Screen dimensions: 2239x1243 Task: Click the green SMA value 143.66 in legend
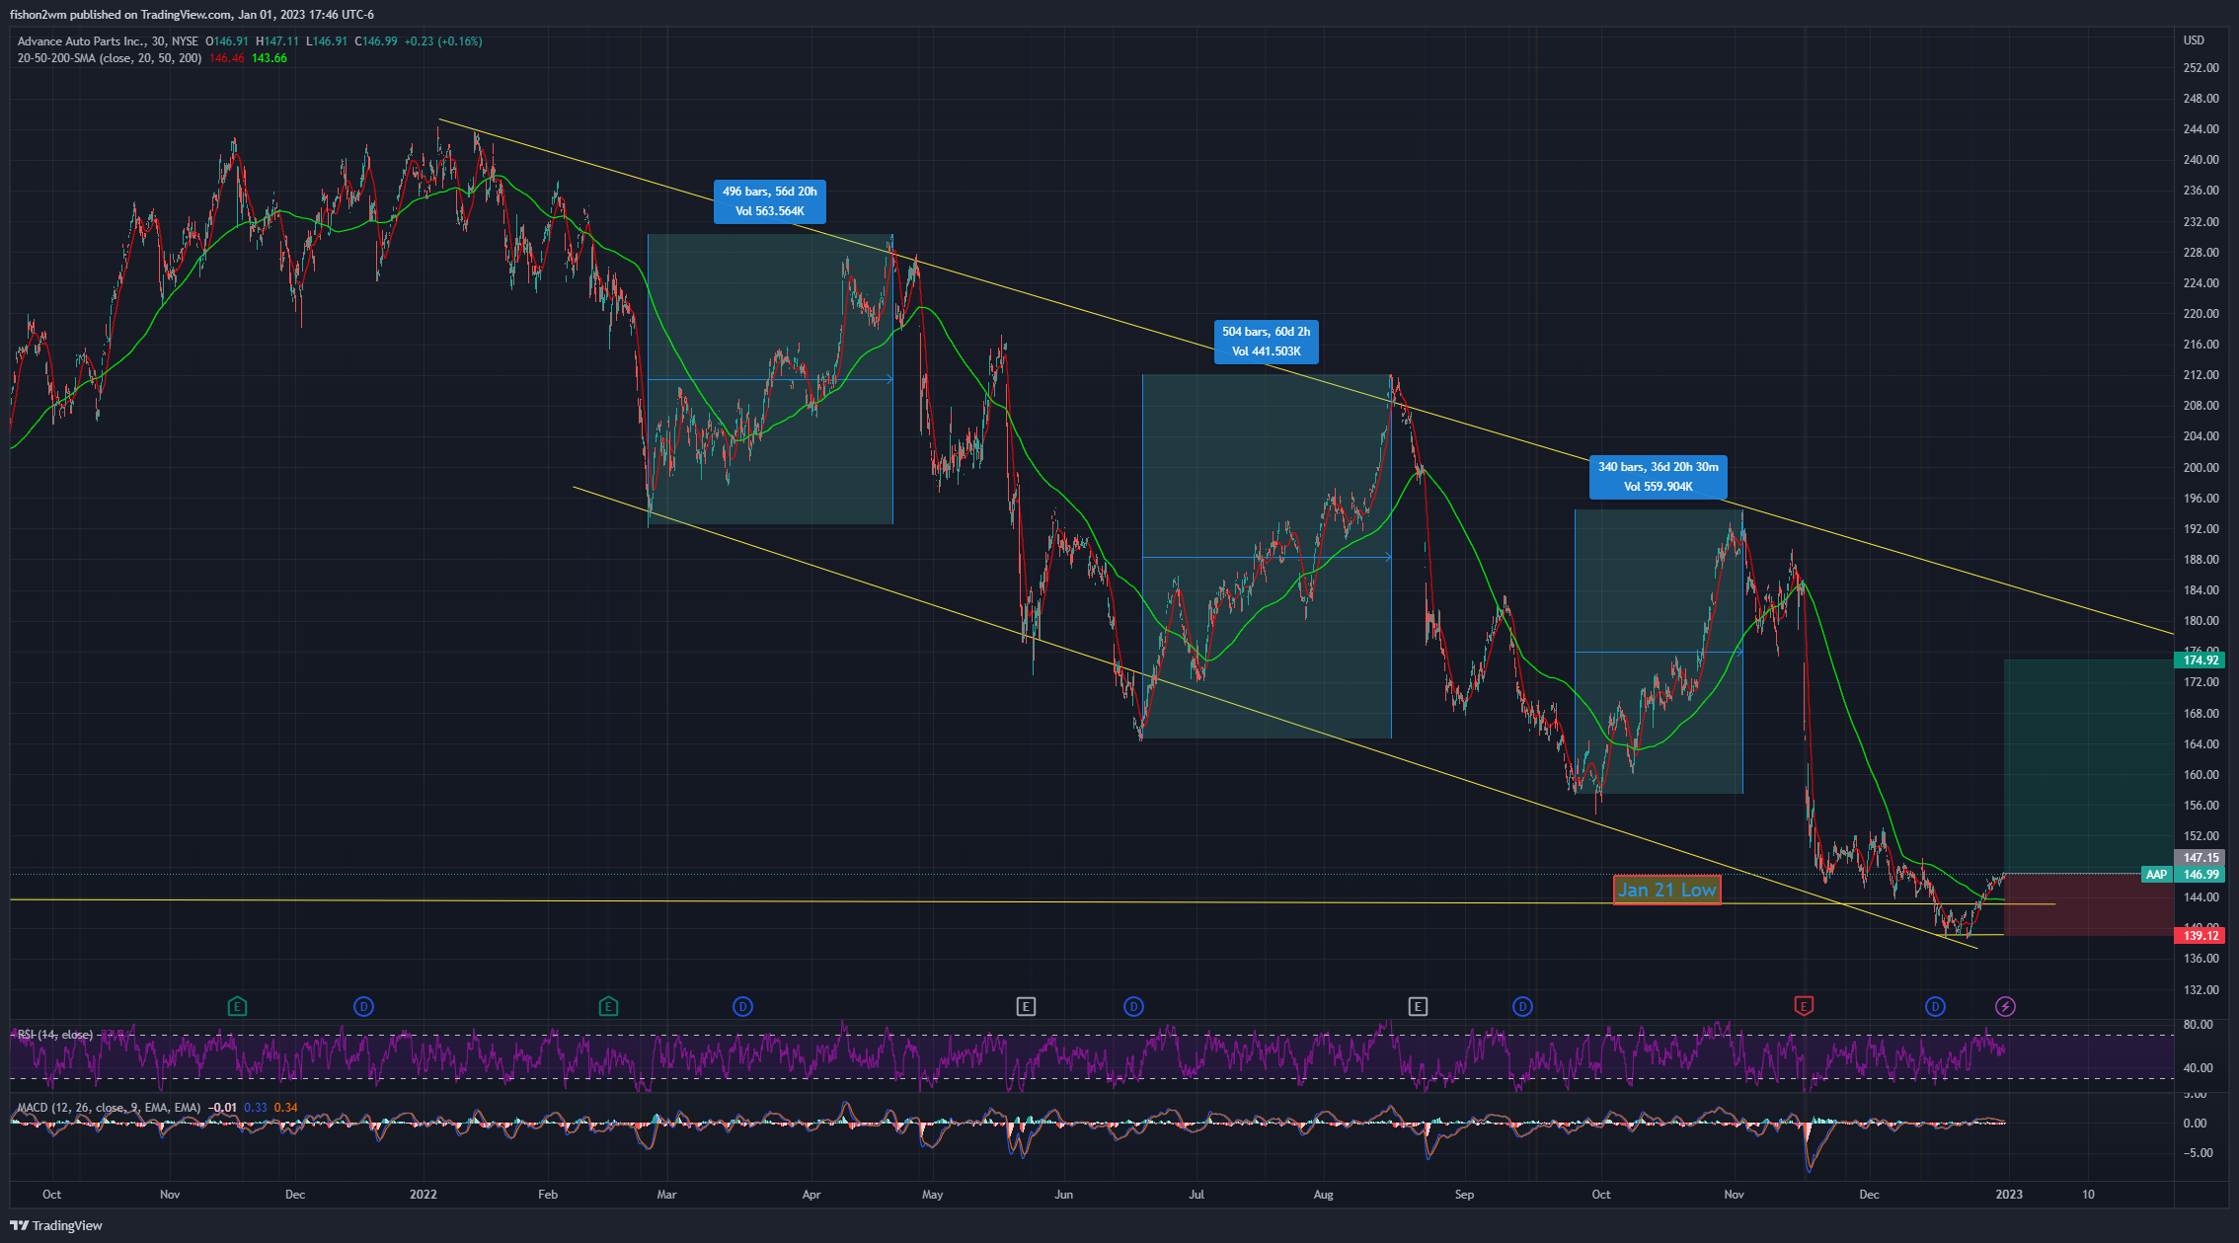(270, 58)
